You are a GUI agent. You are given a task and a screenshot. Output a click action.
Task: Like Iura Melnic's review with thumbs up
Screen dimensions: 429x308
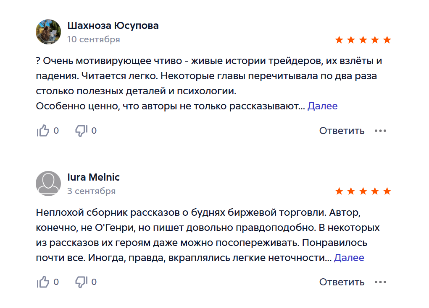click(x=43, y=282)
